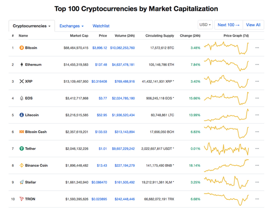Open the USD currency selector

click(x=205, y=25)
